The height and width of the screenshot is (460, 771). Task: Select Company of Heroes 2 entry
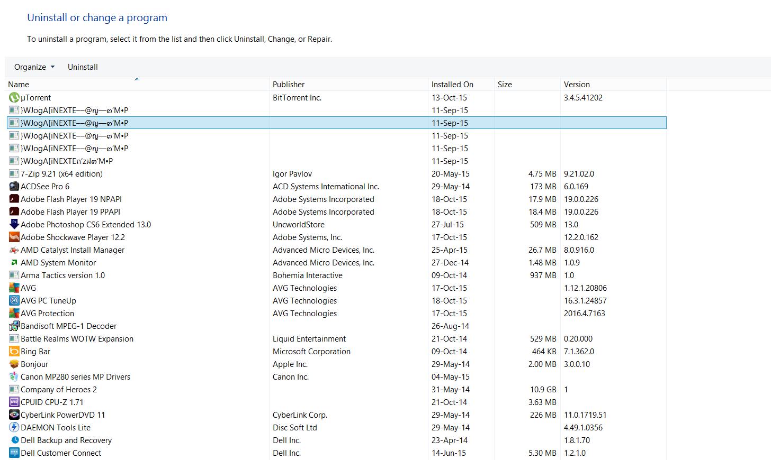(59, 390)
